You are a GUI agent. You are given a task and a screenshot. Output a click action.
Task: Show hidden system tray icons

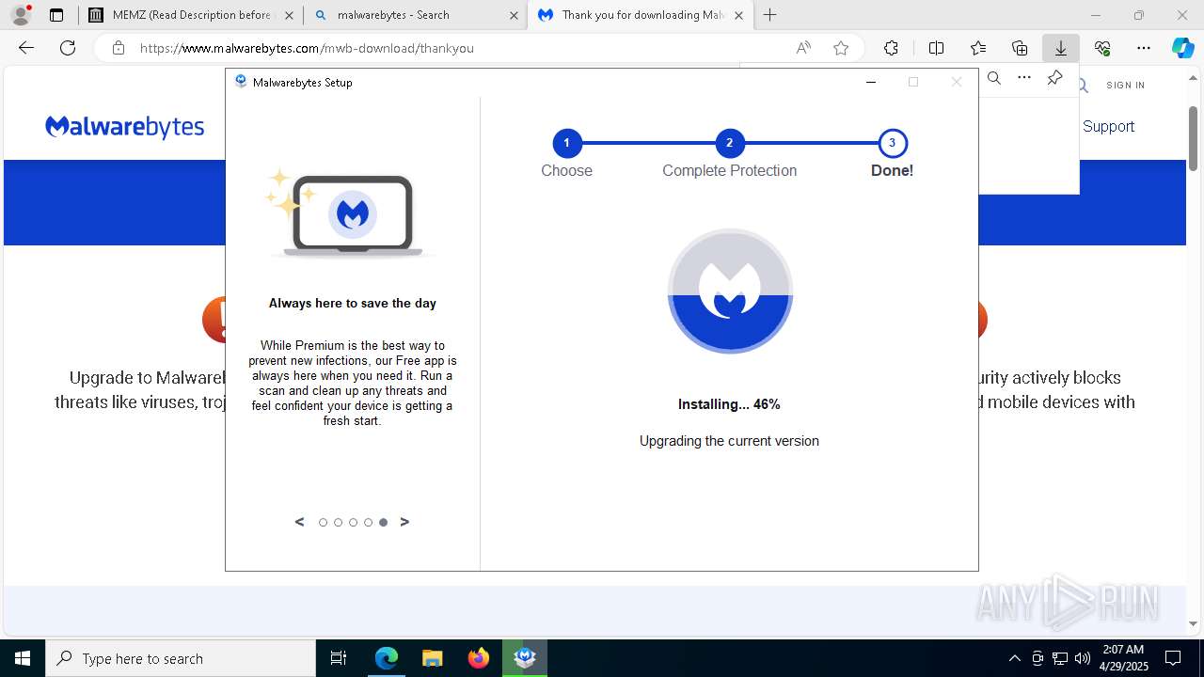pyautogui.click(x=1014, y=658)
